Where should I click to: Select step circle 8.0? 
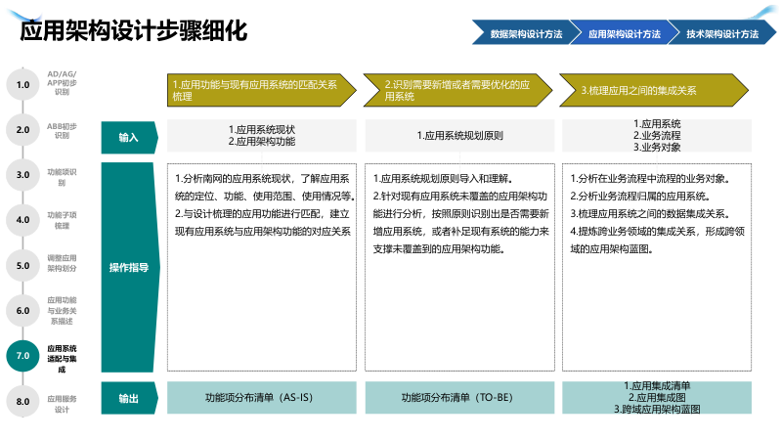(x=22, y=401)
